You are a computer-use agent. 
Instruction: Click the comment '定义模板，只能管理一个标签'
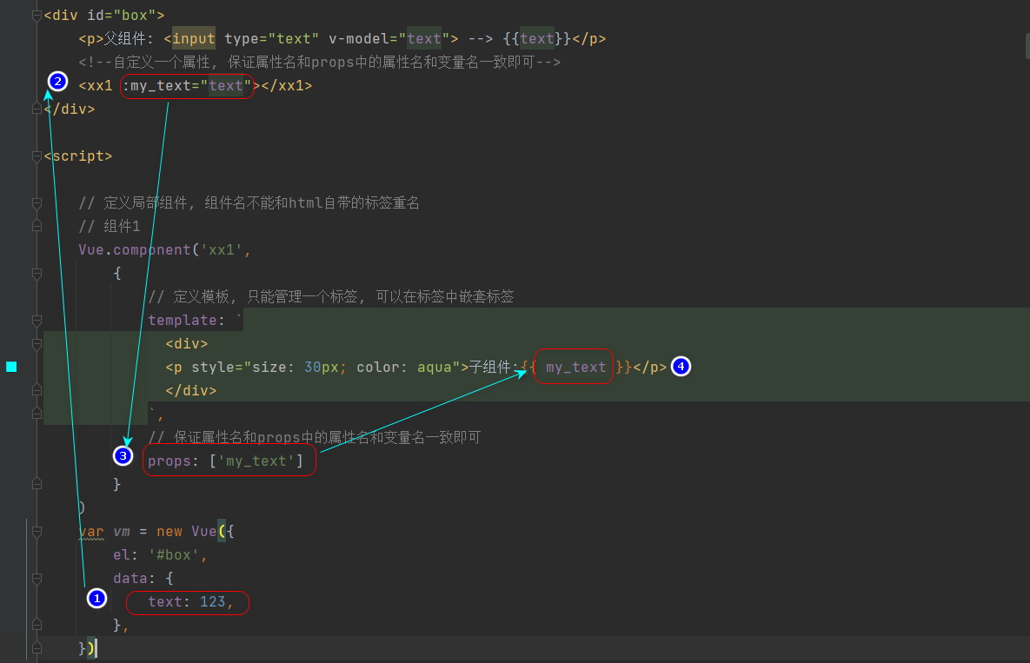(331, 296)
